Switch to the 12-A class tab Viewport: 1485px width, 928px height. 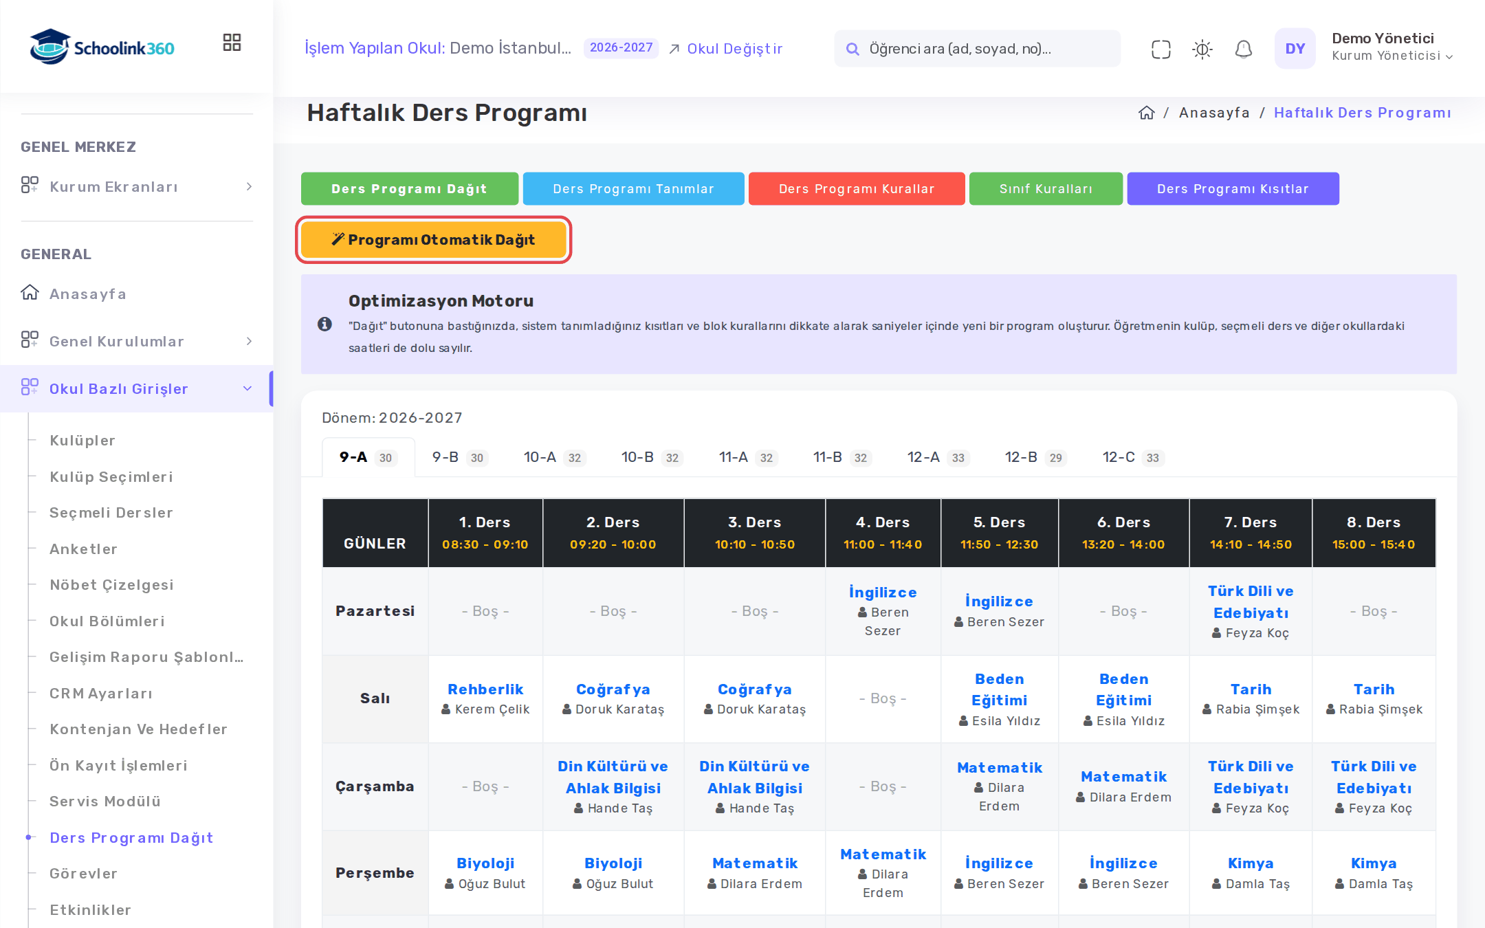click(x=938, y=457)
